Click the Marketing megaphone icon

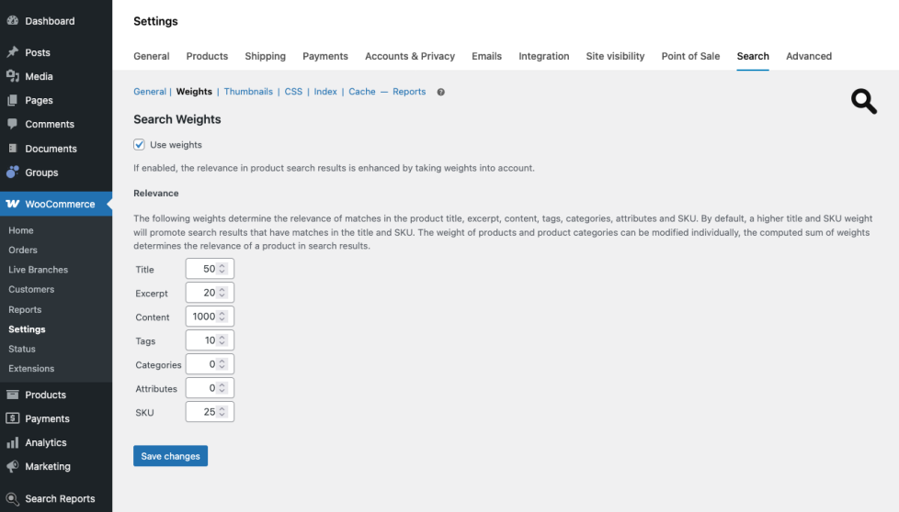(x=13, y=466)
